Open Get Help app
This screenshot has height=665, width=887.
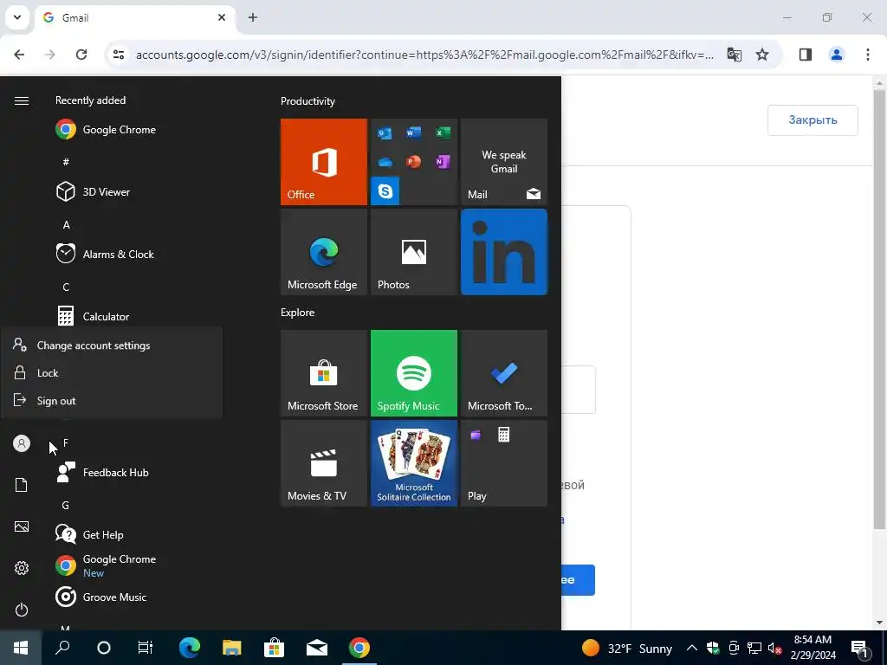[89, 534]
